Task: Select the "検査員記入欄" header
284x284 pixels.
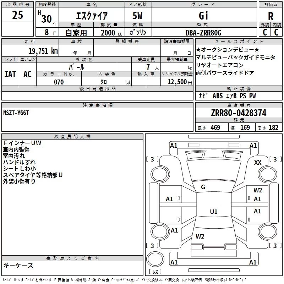Action: tap(72, 137)
